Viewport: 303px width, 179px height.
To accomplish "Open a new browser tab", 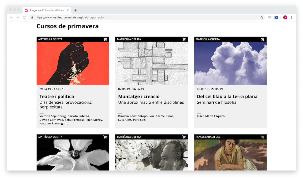I will pyautogui.click(x=75, y=10).
